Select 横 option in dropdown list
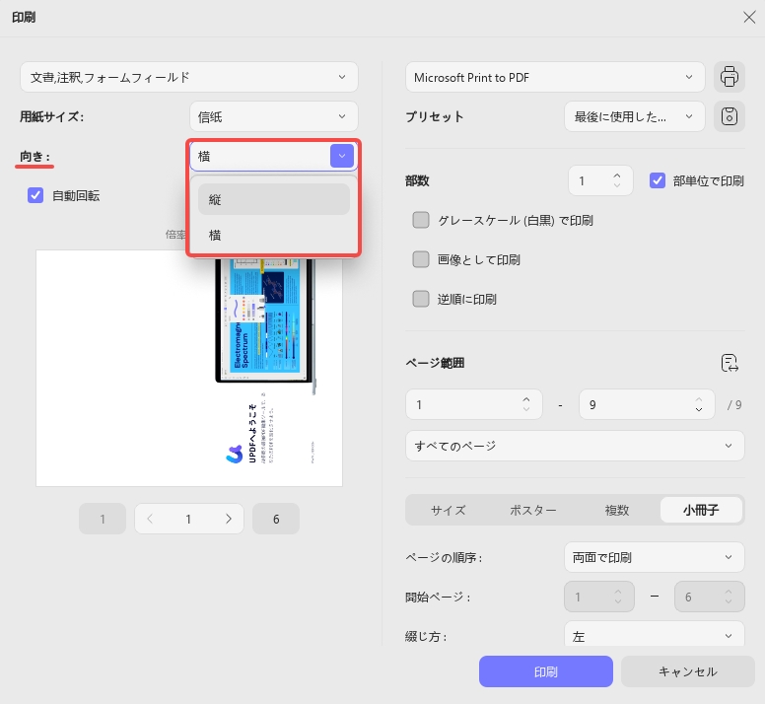Viewport: 765px width, 704px height. point(274,235)
